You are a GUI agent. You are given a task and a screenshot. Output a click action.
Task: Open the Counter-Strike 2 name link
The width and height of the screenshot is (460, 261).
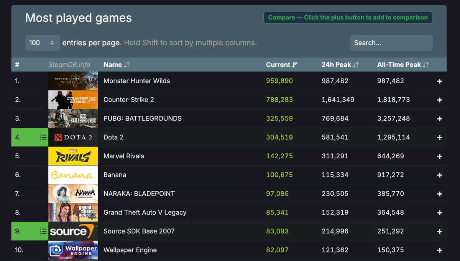click(129, 100)
